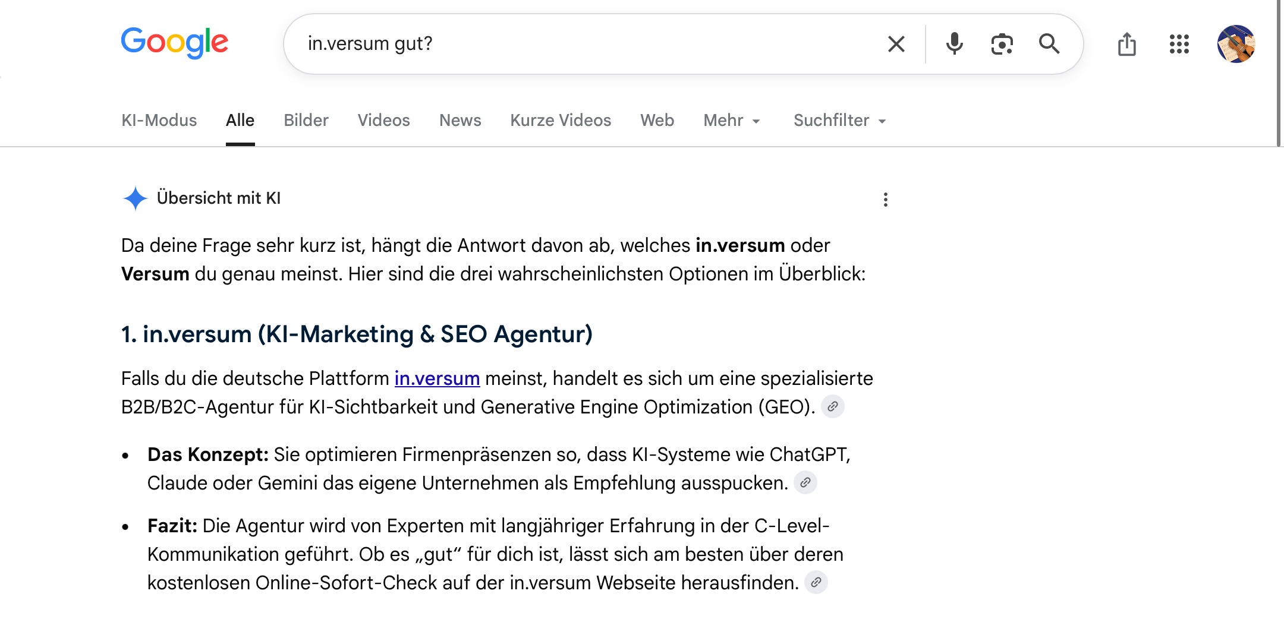The height and width of the screenshot is (619, 1284).
Task: Click the heading '1. in.versum (KI-Marketing & SEO Agentur)'
Action: click(x=357, y=334)
